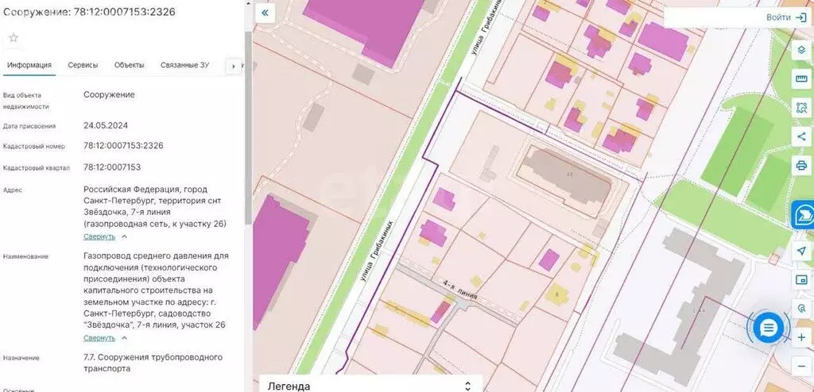The image size is (814, 392).
Task: Collapse the side panel with double chevron
Action: coord(265,13)
